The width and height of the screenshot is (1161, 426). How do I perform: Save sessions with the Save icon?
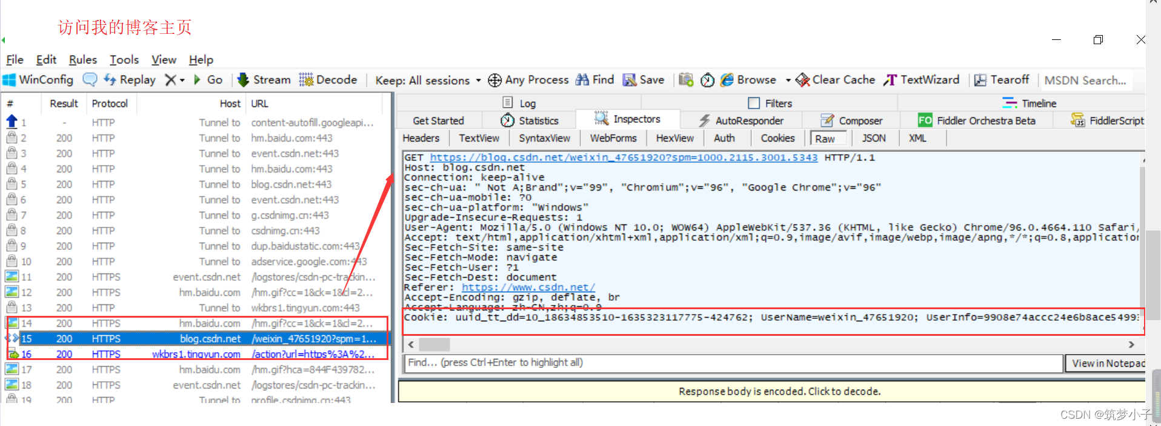click(644, 80)
